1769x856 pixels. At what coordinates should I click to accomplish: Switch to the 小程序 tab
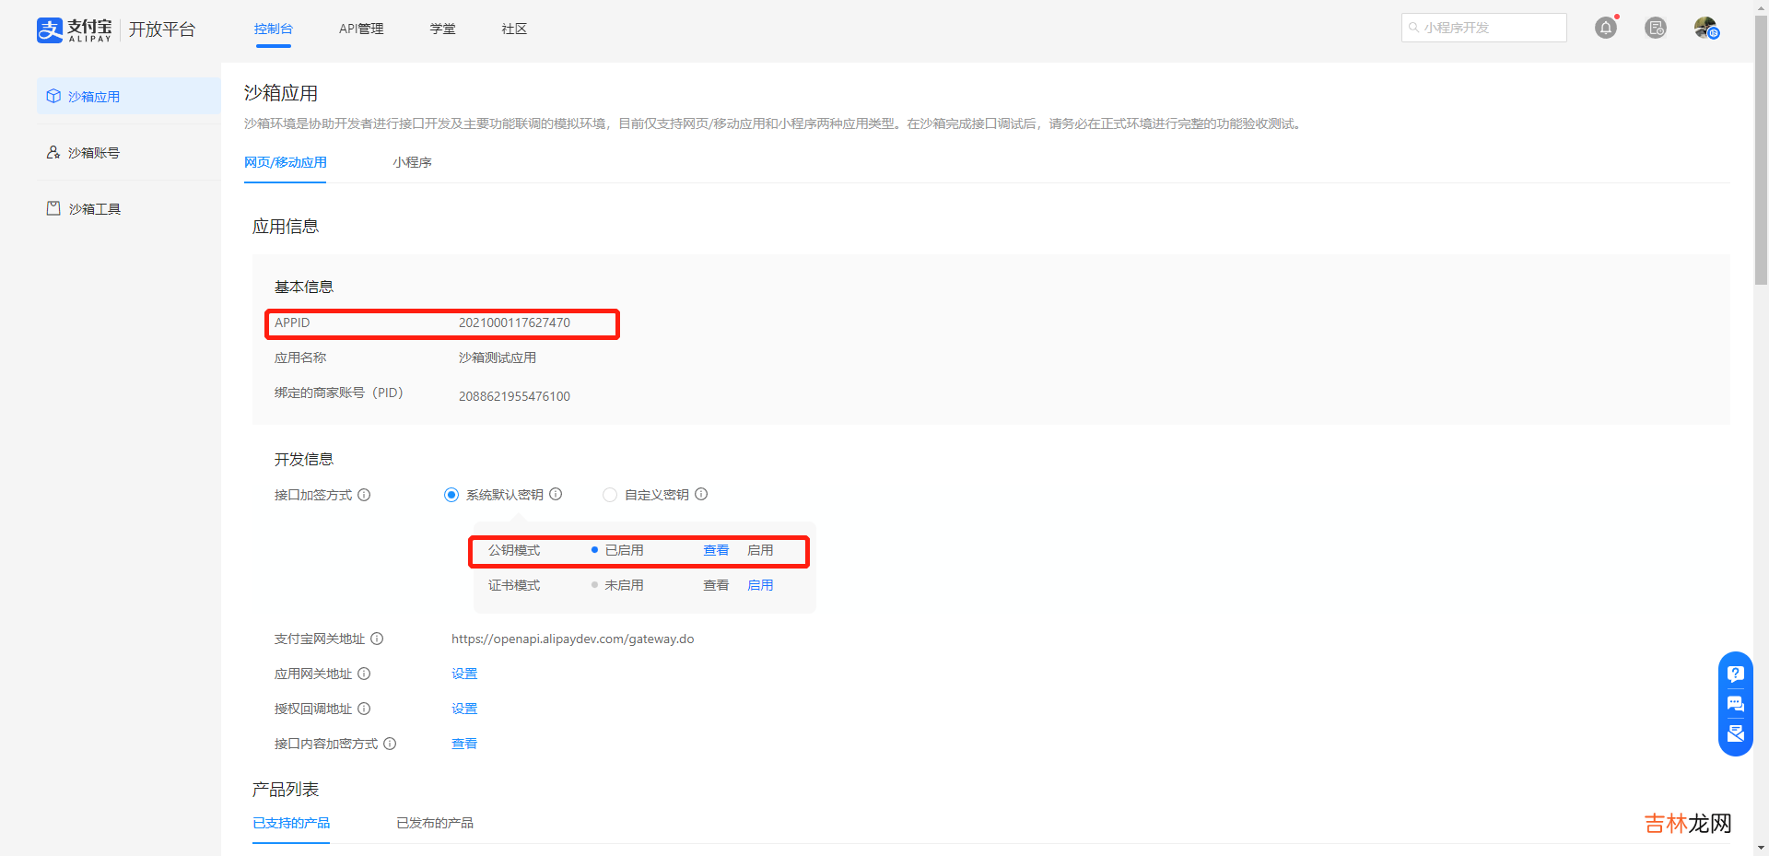point(412,162)
